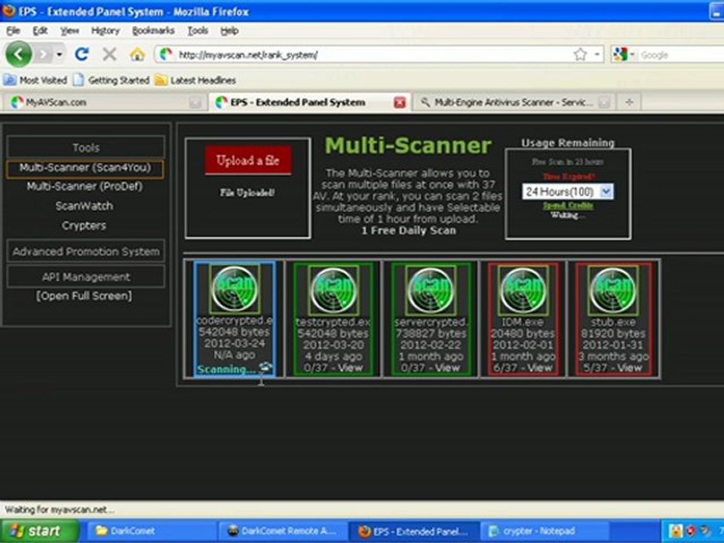Open API Management section
Viewport: 724px width, 543px height.
pos(86,277)
